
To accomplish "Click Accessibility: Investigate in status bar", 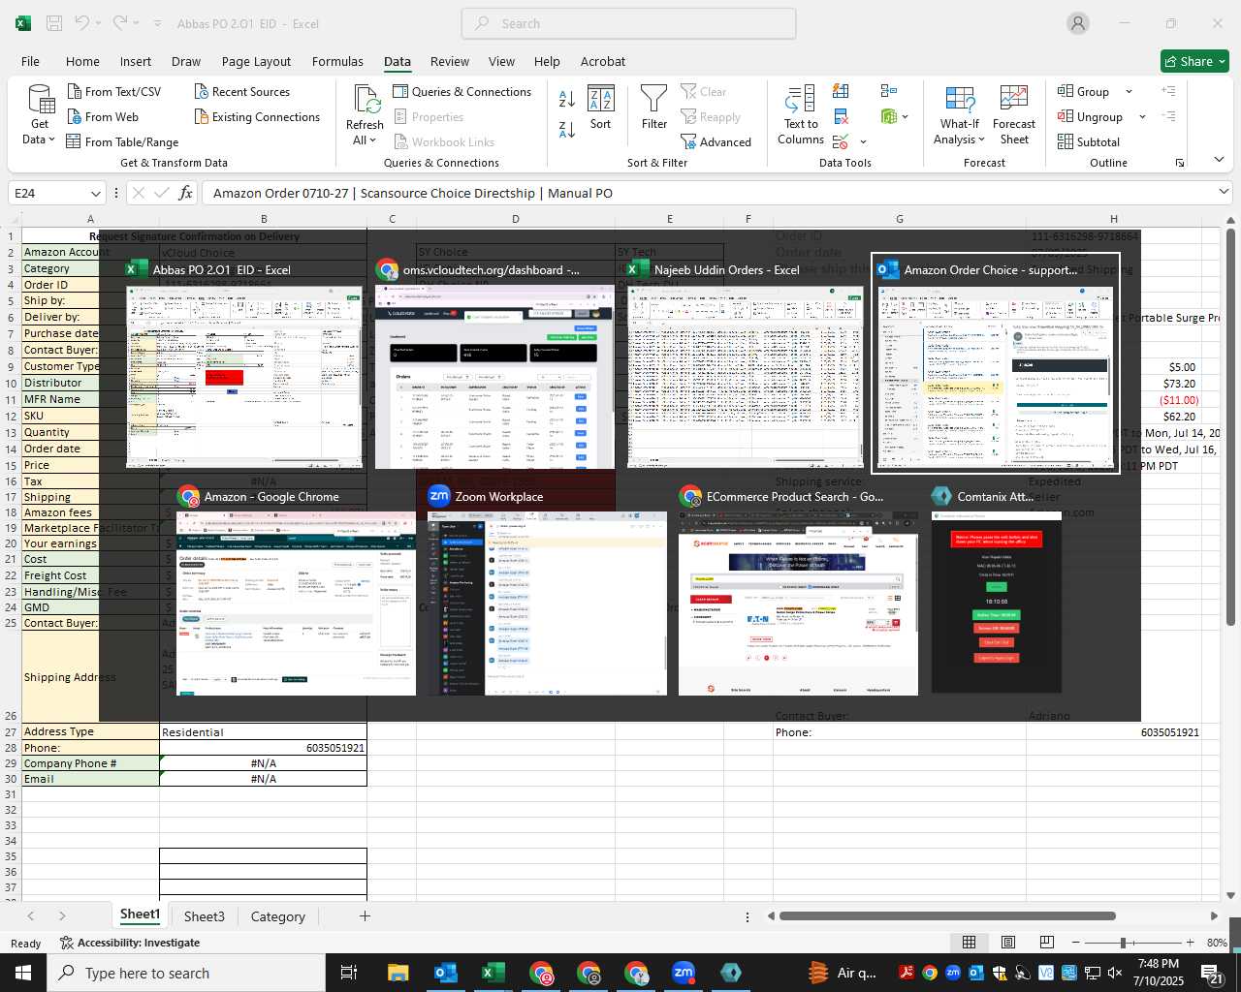I will point(130,943).
